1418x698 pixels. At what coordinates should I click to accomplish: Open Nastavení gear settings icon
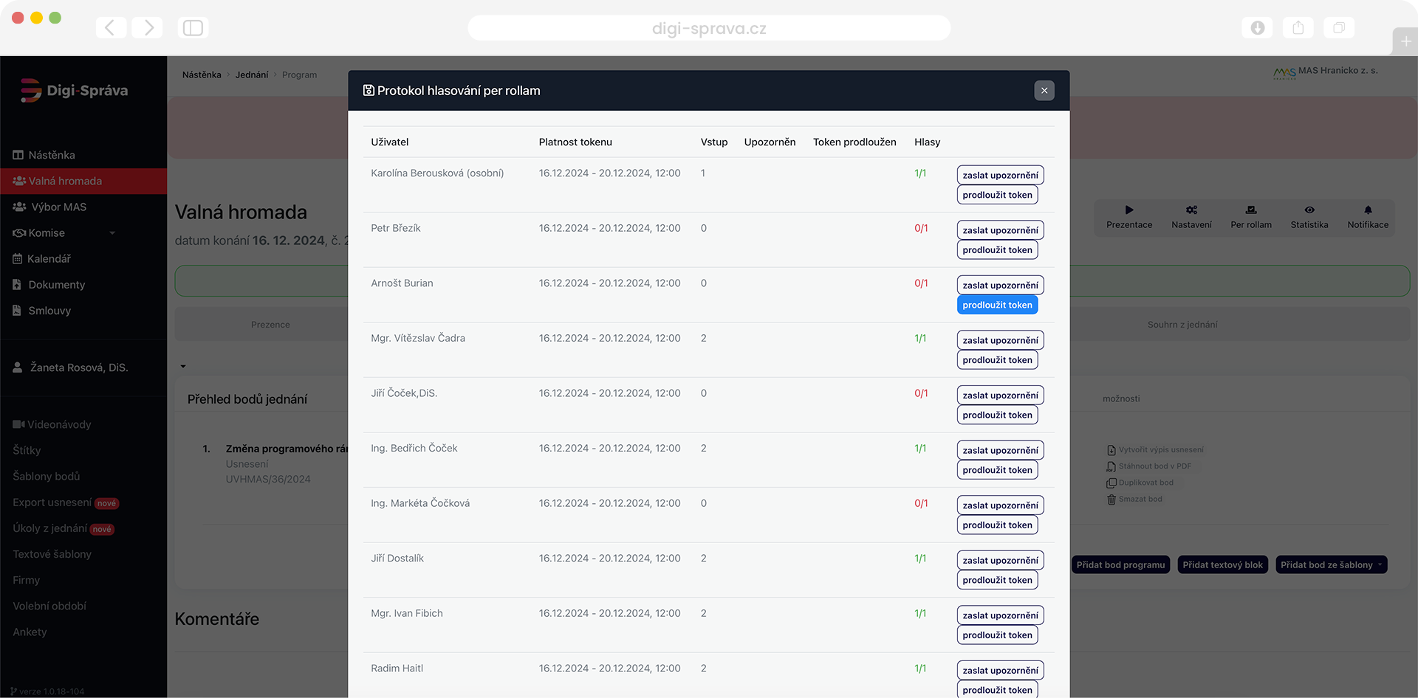pyautogui.click(x=1191, y=210)
